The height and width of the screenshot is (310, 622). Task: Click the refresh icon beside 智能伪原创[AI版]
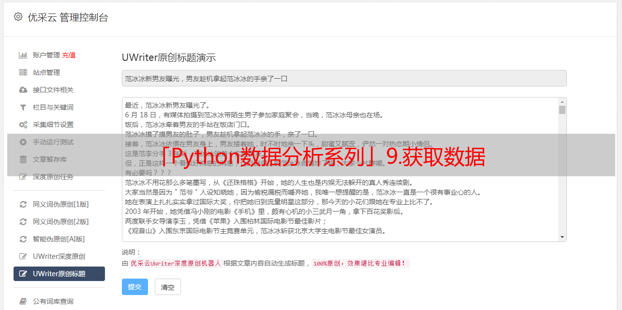tap(23, 239)
